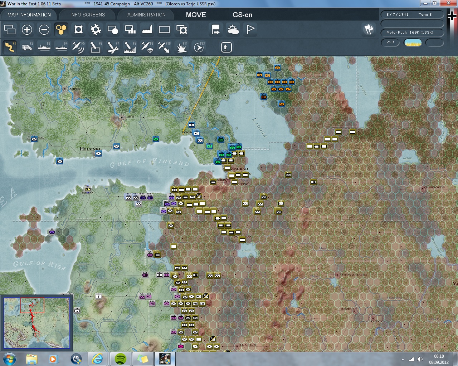Click the date and Turn 8 field

tap(412, 14)
